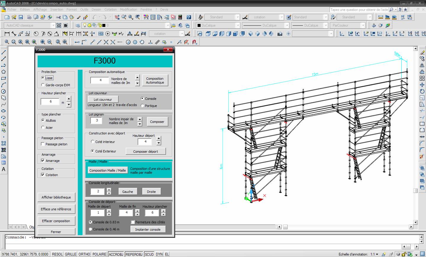Select the Rotate tool in modify toolbar

click(422, 91)
